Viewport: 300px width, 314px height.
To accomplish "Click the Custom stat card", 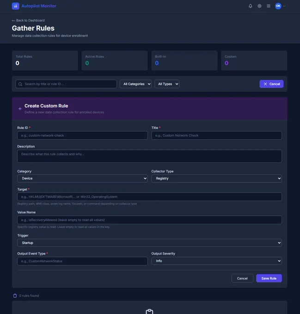I will (254, 60).
